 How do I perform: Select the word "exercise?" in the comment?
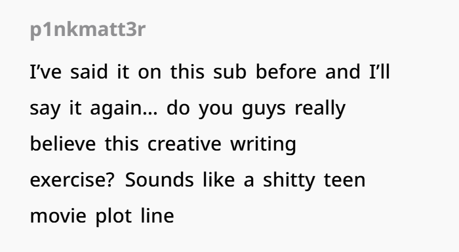pyautogui.click(x=71, y=179)
